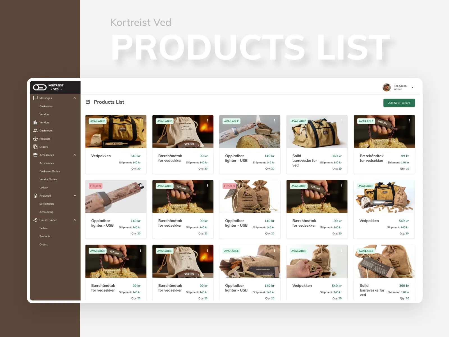Screen dimensions: 449x337
Task: Go to Customer Orders in sidebar
Action: (50, 171)
